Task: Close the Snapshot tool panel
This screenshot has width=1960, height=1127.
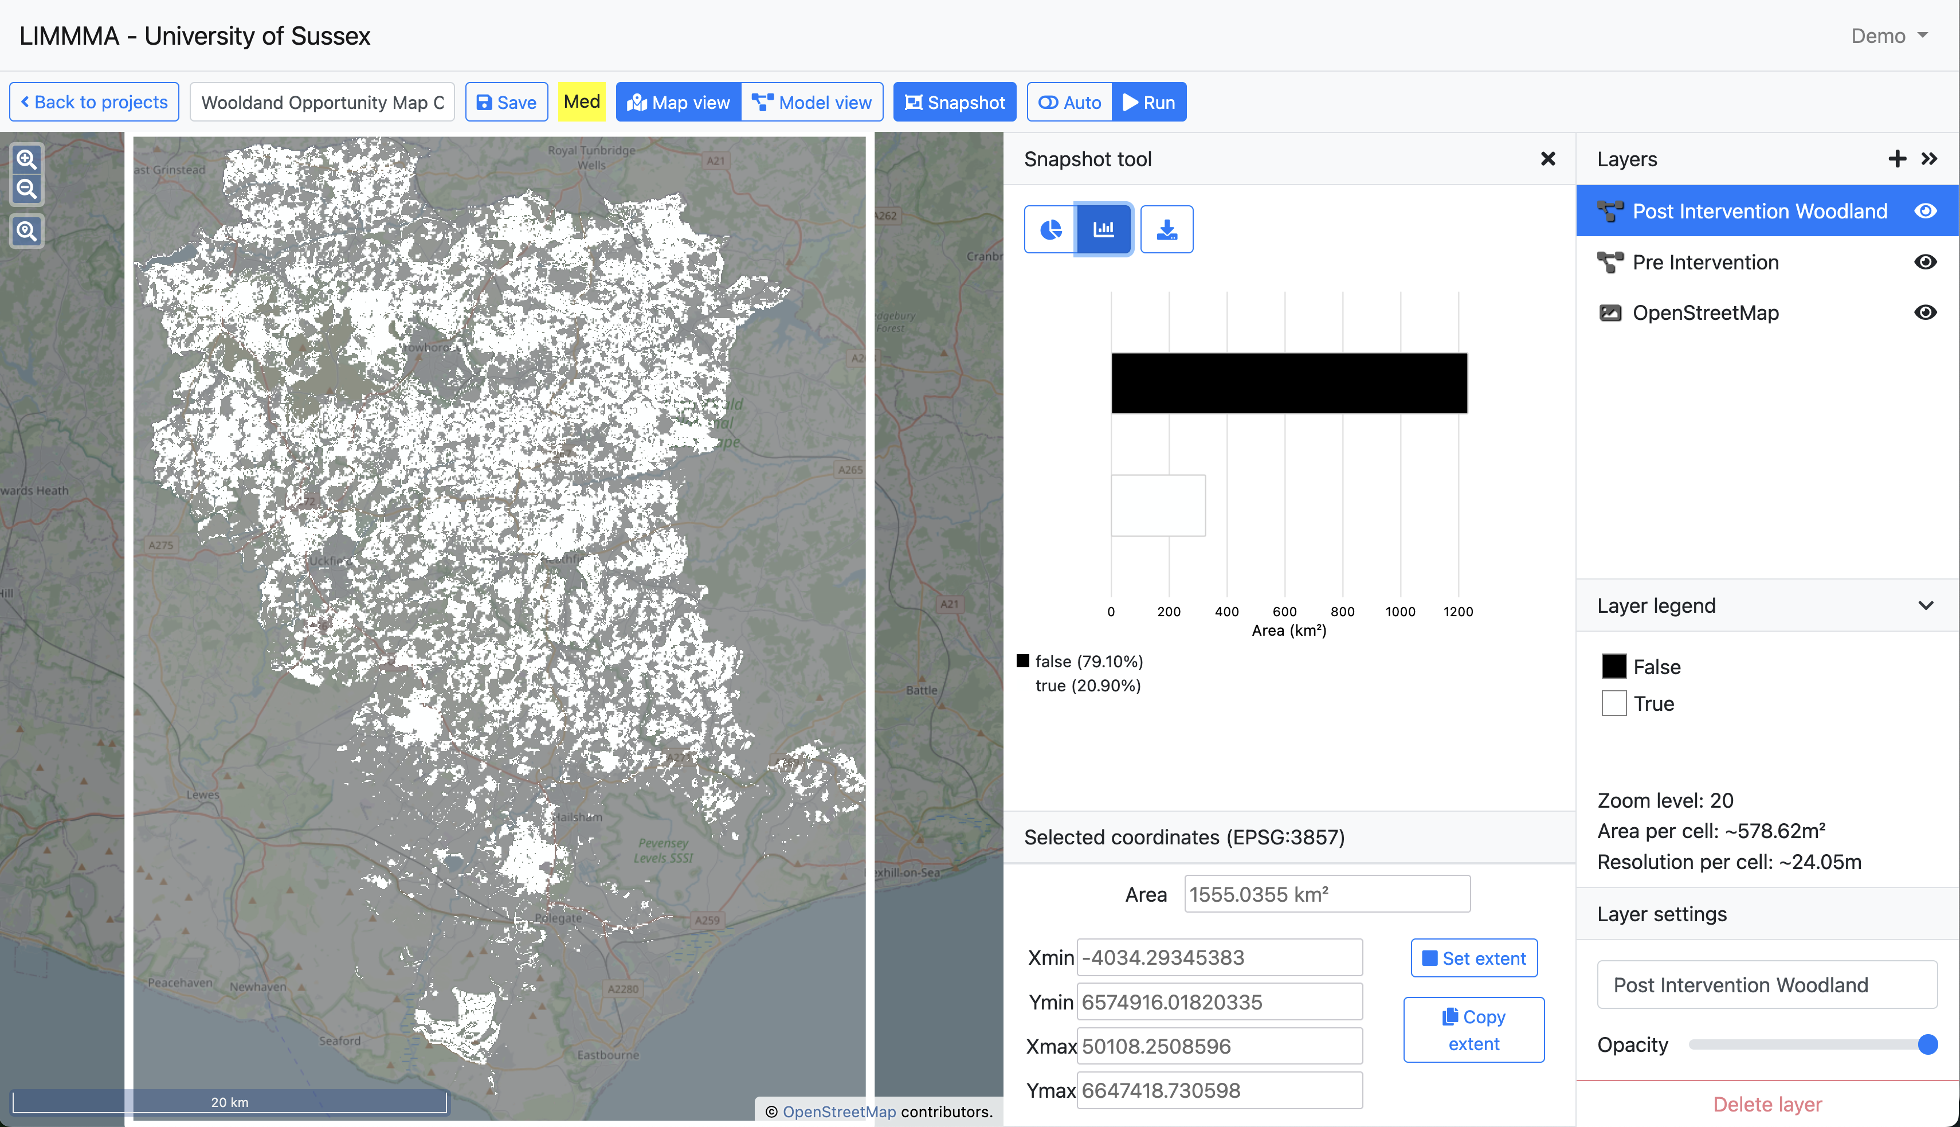Action: (1547, 159)
